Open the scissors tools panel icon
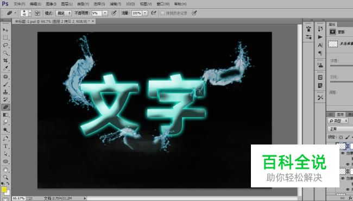The image size is (353, 201). 320,97
